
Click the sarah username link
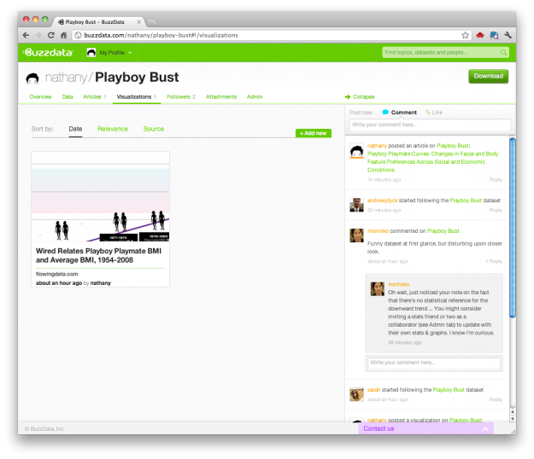click(x=373, y=390)
